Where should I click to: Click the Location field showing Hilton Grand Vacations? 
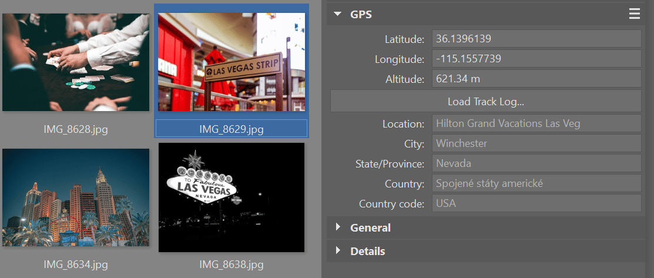pos(536,123)
